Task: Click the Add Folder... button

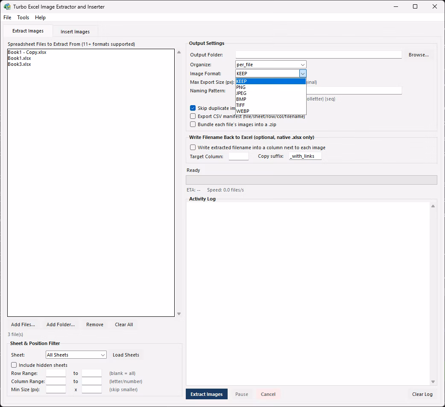Action: coord(61,324)
